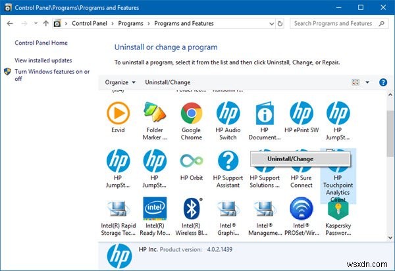Select the HP Support Solutions label
Viewport: 395px width, 271px height.
pos(265,182)
